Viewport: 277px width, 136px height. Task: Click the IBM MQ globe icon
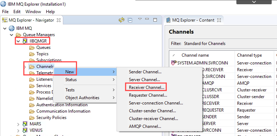click(x=11, y=28)
